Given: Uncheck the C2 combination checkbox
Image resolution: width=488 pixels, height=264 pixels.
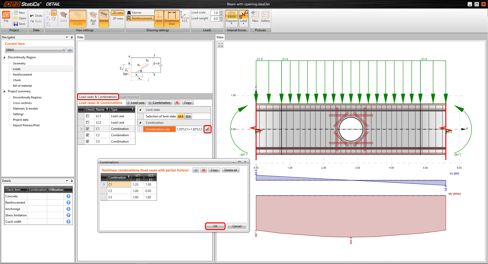Looking at the screenshot, I should [88, 135].
